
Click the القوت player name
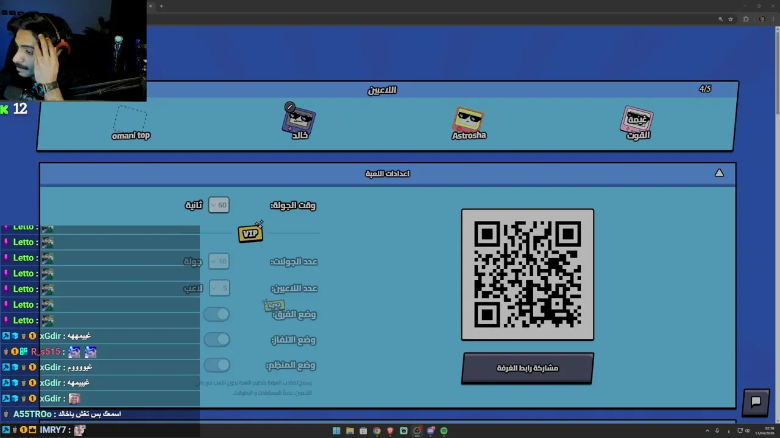click(639, 136)
